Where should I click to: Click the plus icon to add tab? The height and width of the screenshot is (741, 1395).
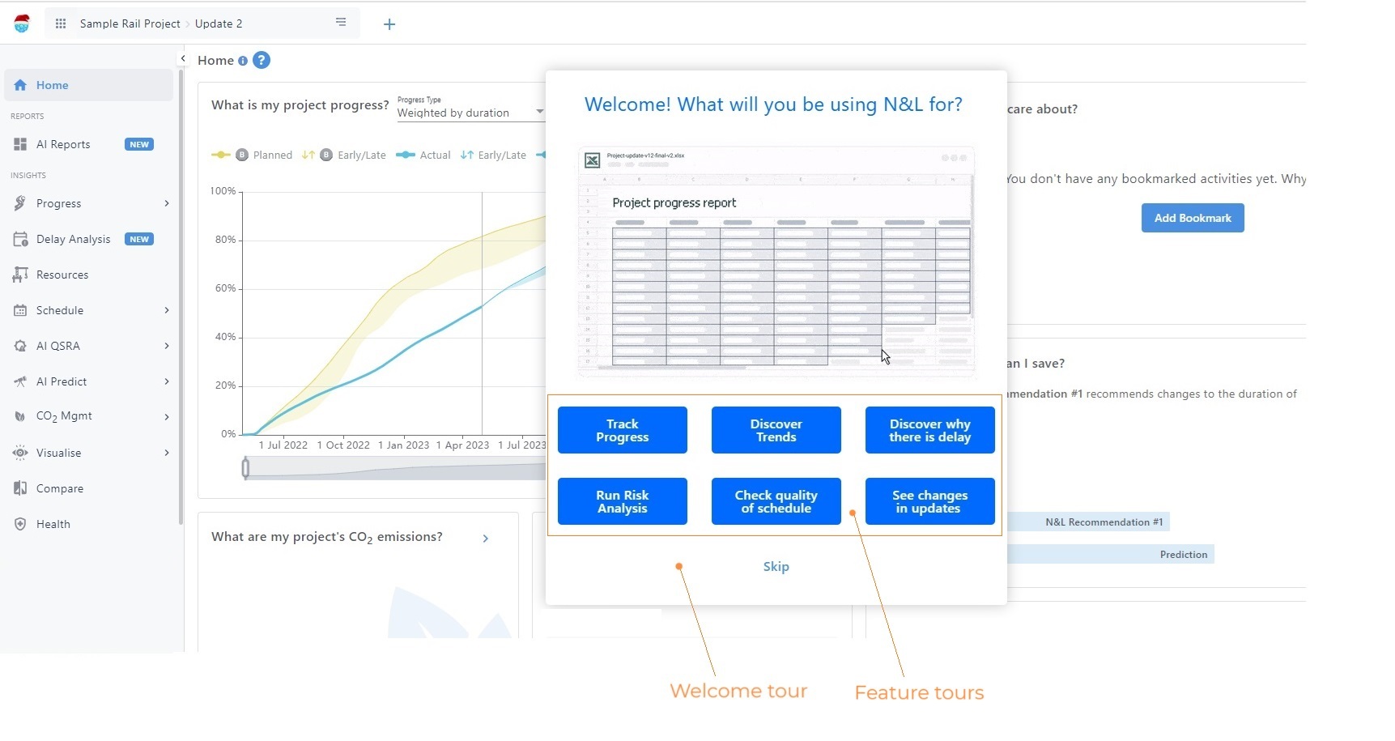click(x=389, y=24)
